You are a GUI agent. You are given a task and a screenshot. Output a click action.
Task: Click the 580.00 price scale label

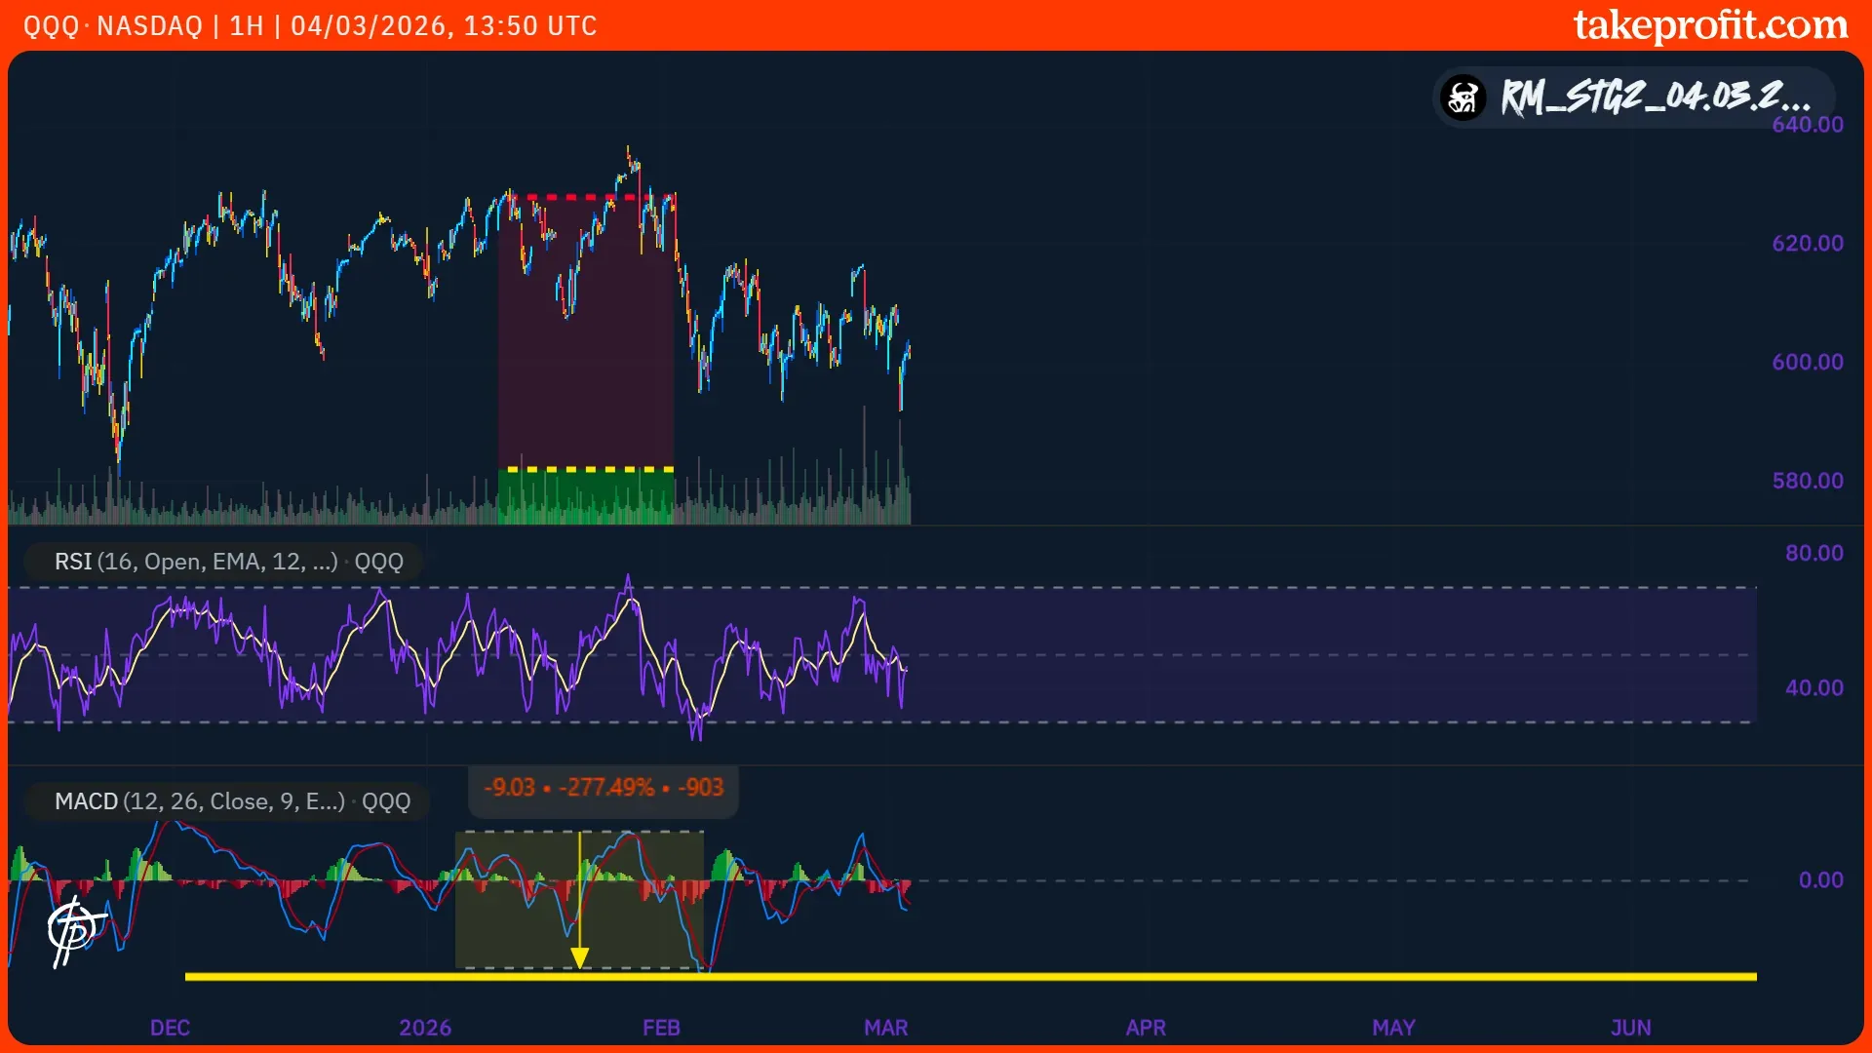1807,481
